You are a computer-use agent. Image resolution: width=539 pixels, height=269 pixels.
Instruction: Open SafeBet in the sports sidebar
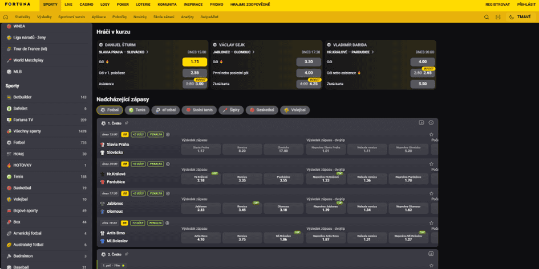[x=46, y=109]
